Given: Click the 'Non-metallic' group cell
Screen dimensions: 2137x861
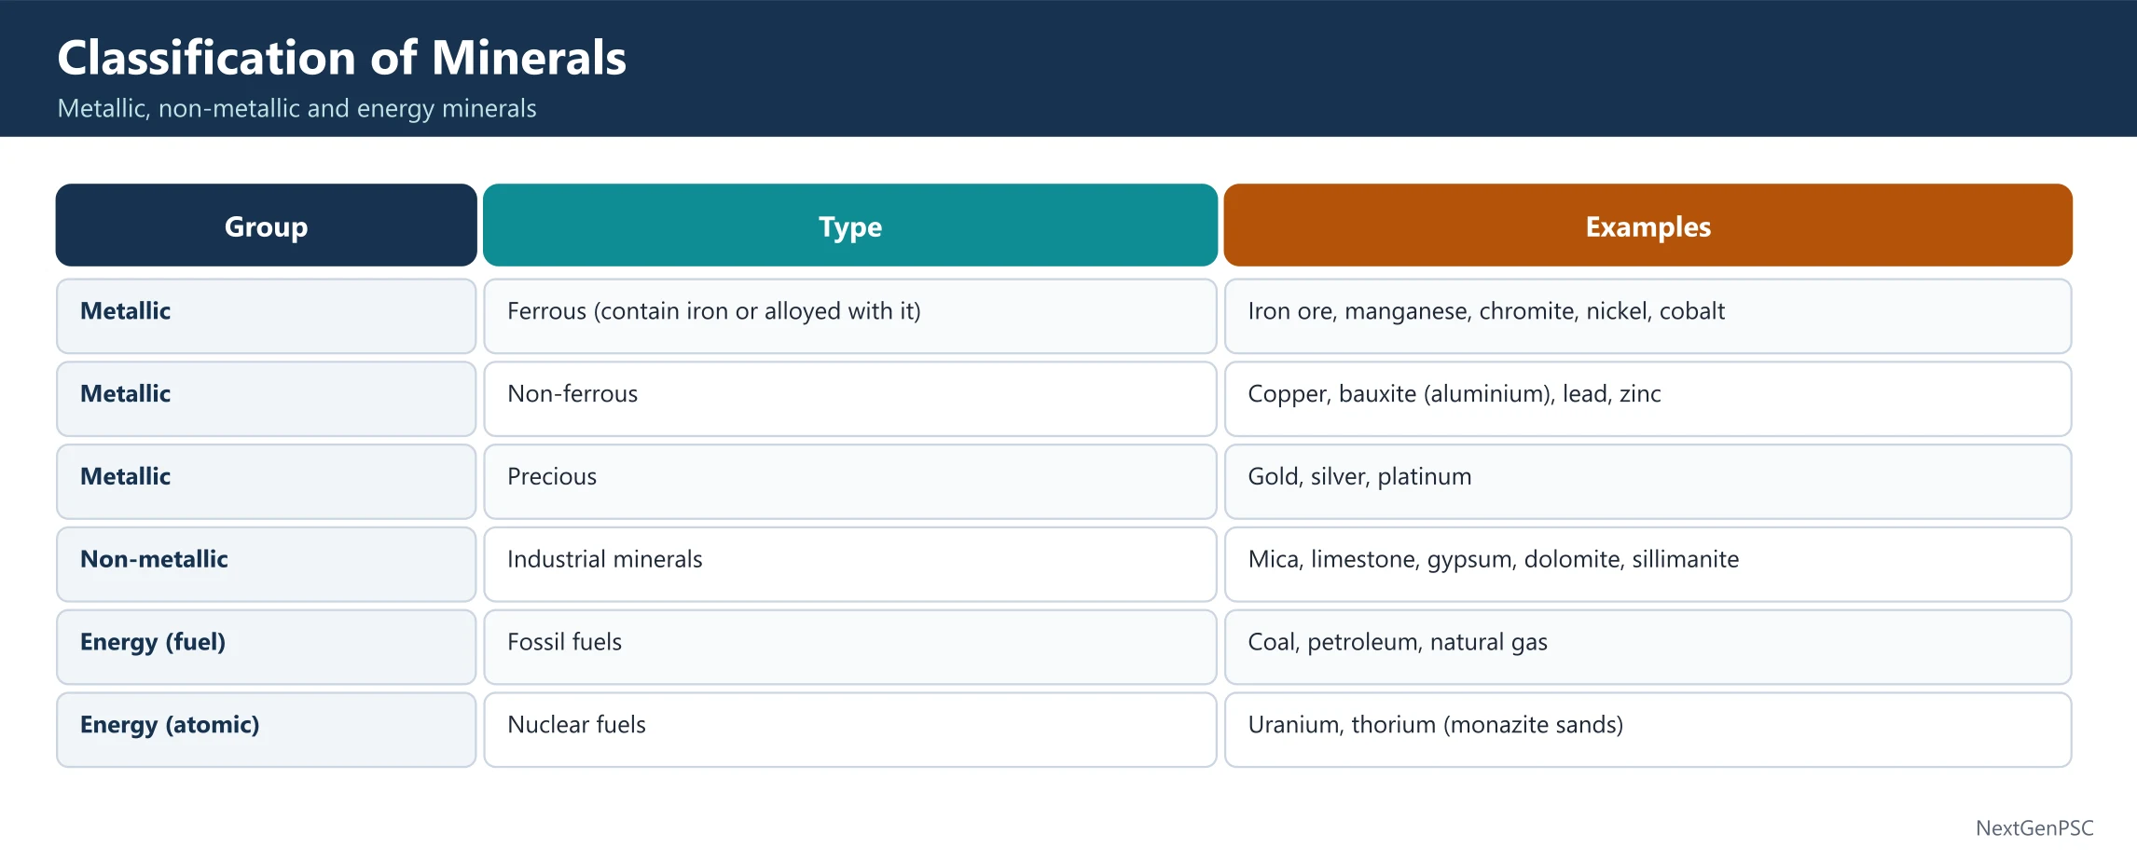Looking at the screenshot, I should [x=266, y=565].
